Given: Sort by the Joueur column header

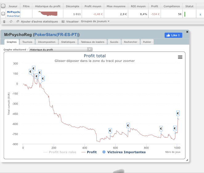Looking at the screenshot, I should point(13,6).
